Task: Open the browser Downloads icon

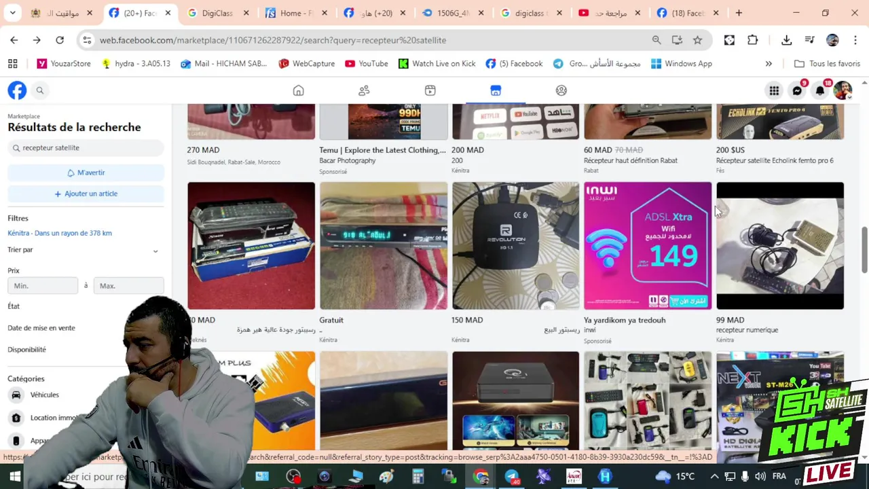Action: click(786, 40)
